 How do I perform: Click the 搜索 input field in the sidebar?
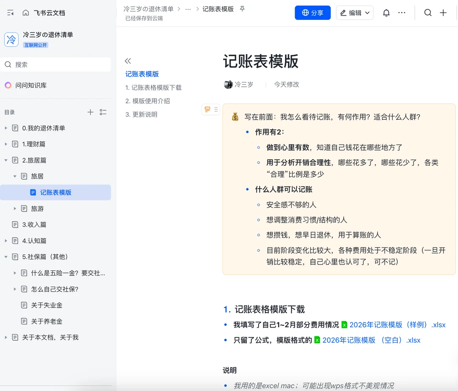click(56, 64)
